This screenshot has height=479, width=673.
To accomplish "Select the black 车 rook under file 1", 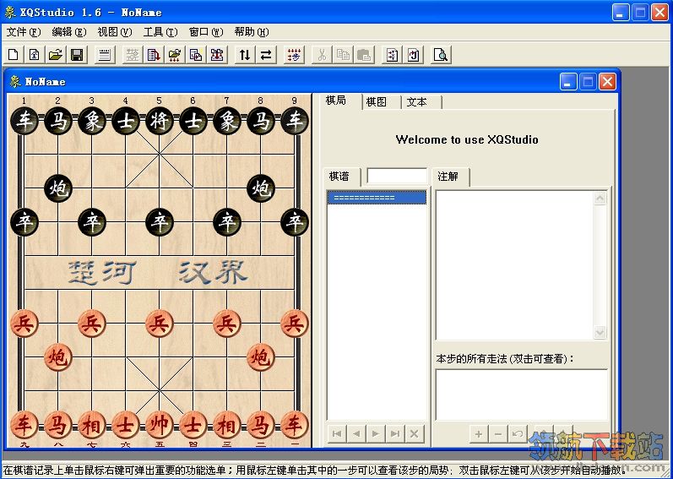I will coord(24,121).
